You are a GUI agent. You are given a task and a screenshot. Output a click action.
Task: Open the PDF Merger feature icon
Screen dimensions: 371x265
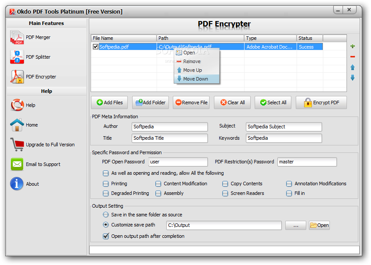[x=17, y=37]
